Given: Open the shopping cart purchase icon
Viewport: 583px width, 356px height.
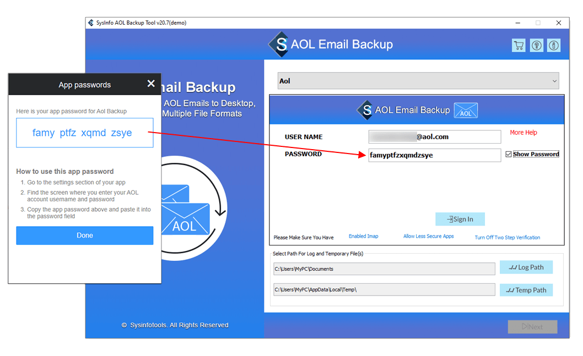Looking at the screenshot, I should [x=519, y=45].
